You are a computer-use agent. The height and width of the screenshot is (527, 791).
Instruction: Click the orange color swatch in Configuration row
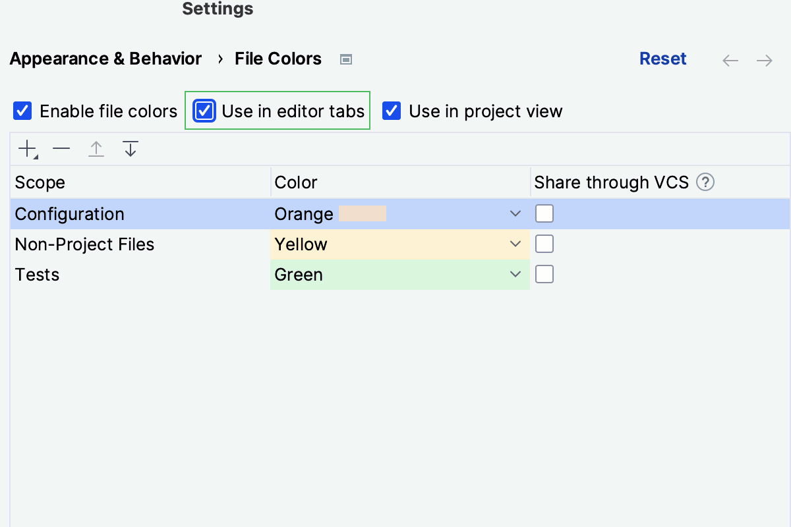pos(364,213)
